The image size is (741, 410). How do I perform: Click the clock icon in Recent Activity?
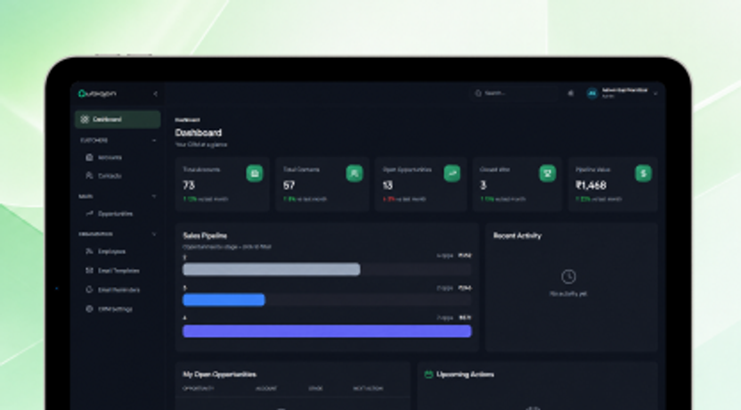click(568, 276)
